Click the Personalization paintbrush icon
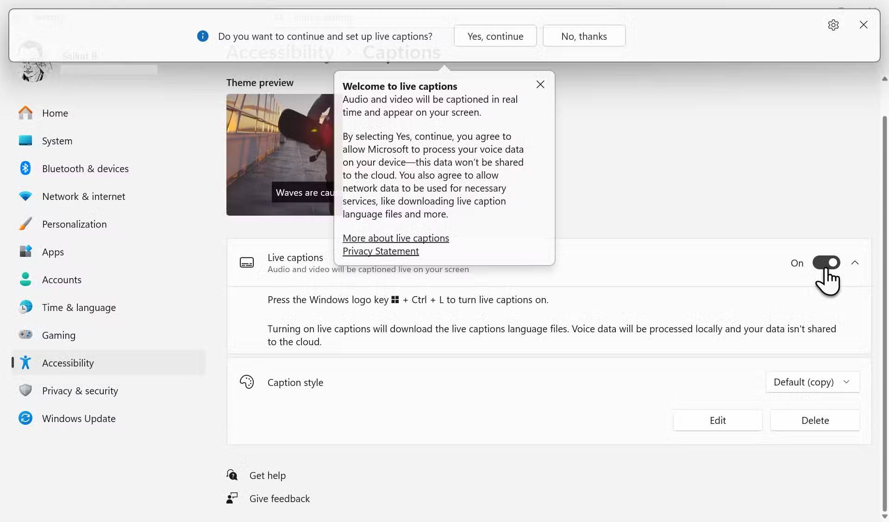This screenshot has height=522, width=889. pos(25,224)
